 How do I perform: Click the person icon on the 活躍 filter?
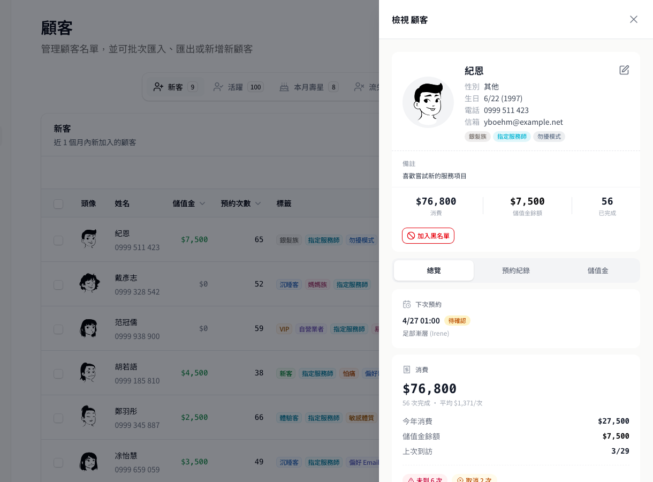point(217,86)
